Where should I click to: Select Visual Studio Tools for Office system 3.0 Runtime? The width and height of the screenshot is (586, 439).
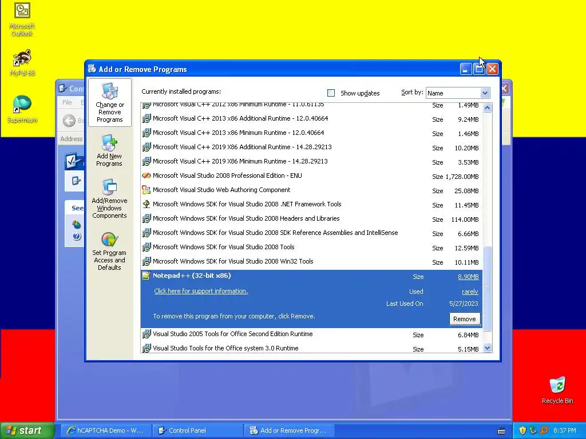tap(311, 348)
